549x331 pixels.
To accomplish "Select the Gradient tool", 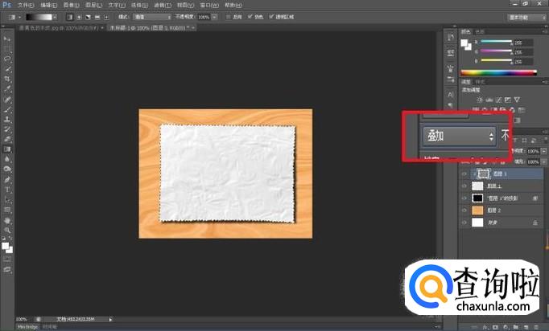I will pyautogui.click(x=7, y=149).
